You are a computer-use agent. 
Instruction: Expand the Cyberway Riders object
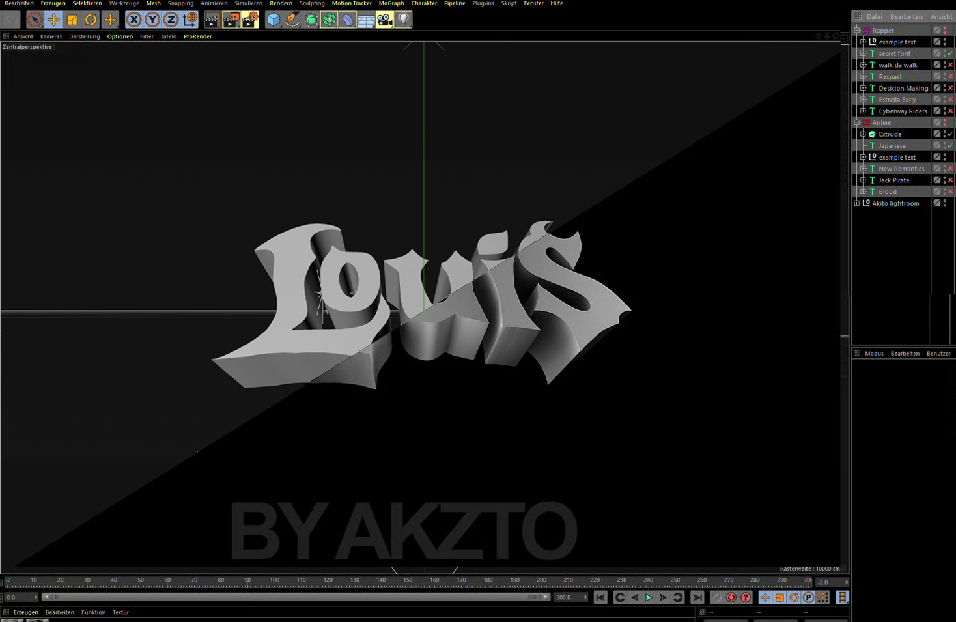(864, 111)
